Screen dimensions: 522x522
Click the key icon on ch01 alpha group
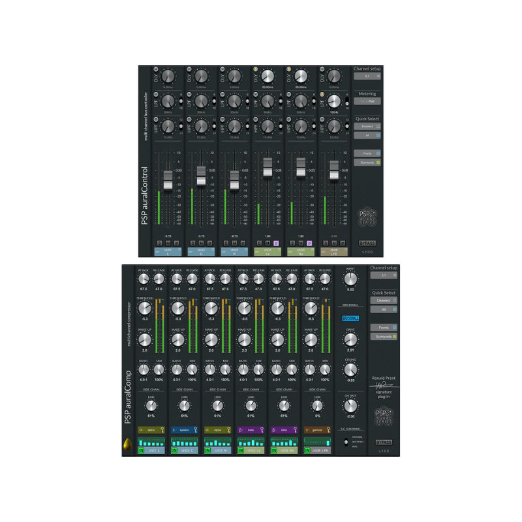click(x=162, y=430)
